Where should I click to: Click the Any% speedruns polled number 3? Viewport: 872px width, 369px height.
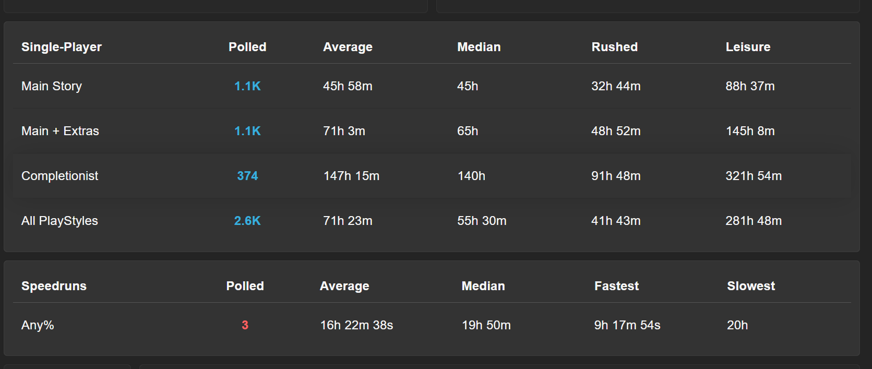pos(245,325)
